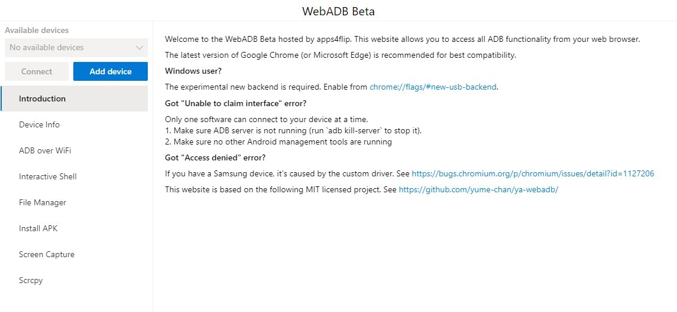This screenshot has height=312, width=677.
Task: Open the bugs.chromium.org issue link
Action: (533, 174)
